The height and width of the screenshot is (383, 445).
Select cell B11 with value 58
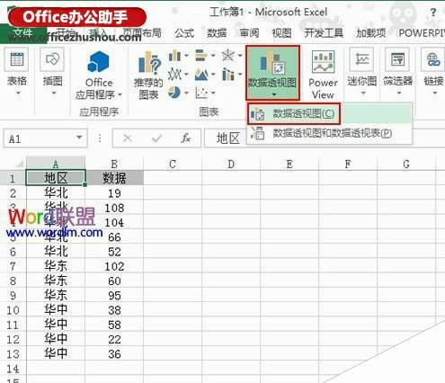114,325
